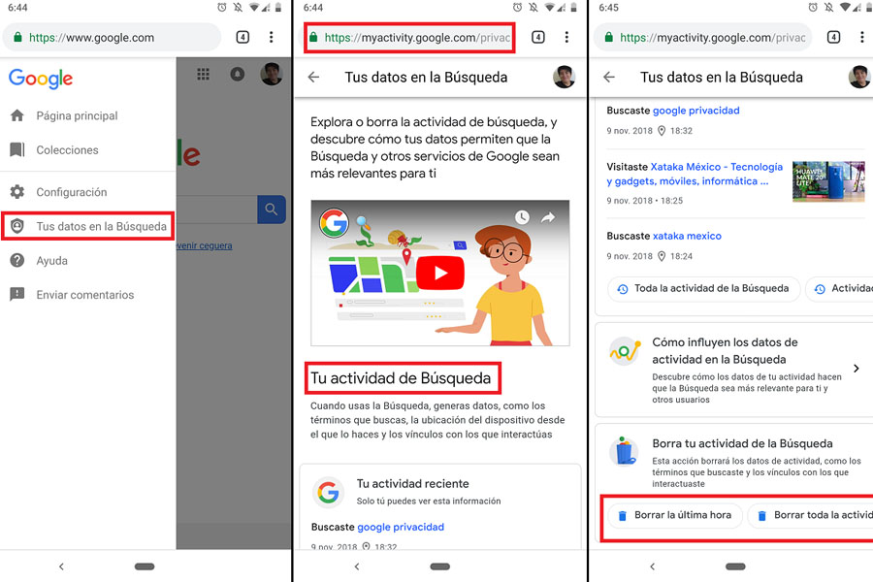Tap the home pill on the middle phone screen
This screenshot has width=873, height=582.
[440, 566]
